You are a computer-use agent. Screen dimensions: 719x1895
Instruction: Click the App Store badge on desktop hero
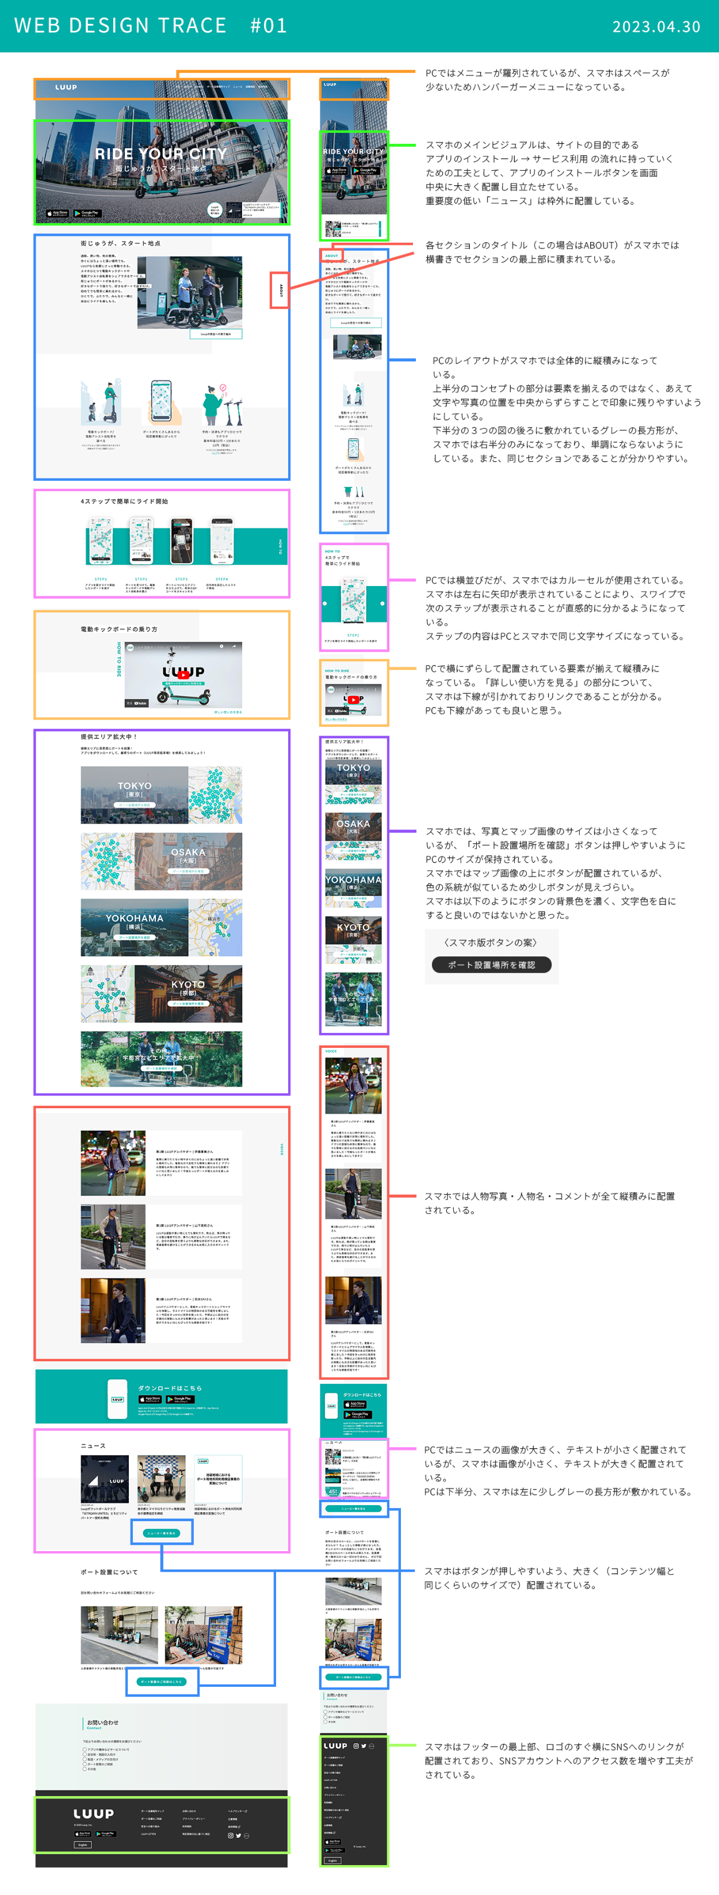tap(58, 213)
